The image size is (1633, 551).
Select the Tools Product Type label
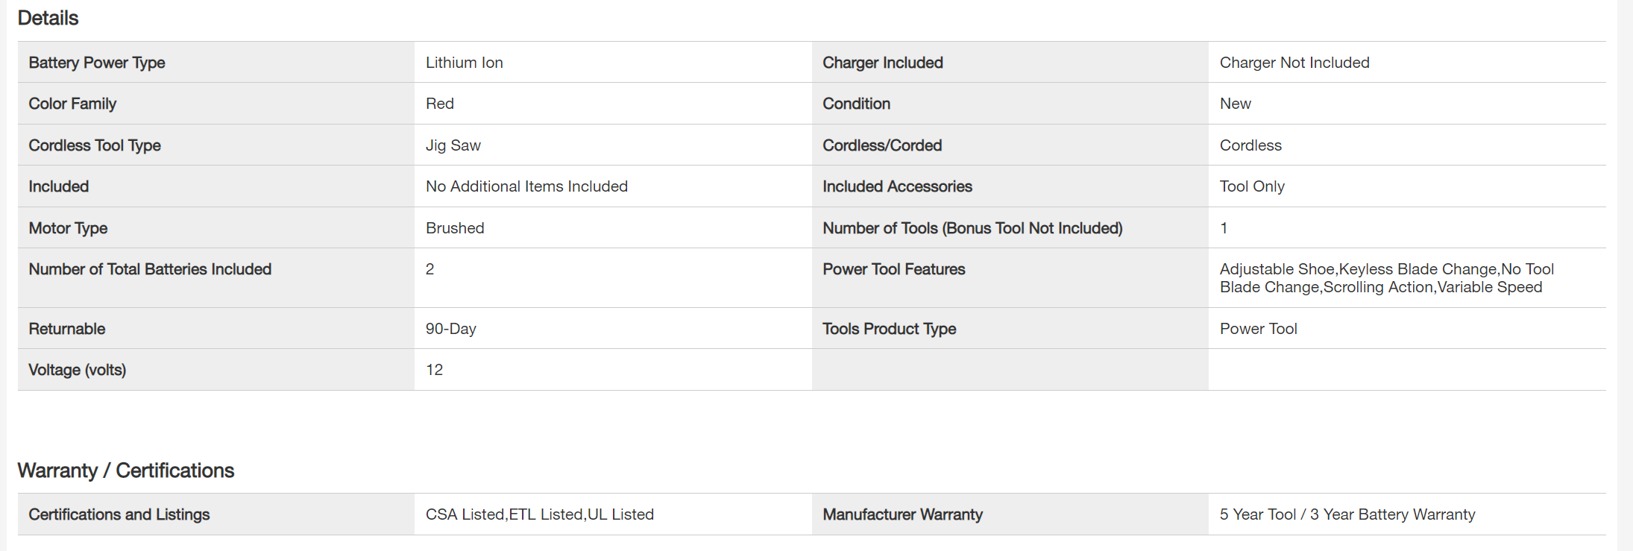coord(889,329)
